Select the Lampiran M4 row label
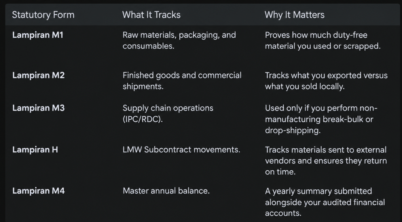The width and height of the screenshot is (402, 222). [38, 191]
